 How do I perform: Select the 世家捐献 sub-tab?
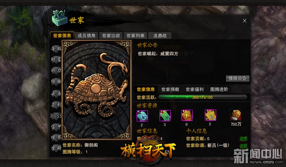click(x=170, y=89)
